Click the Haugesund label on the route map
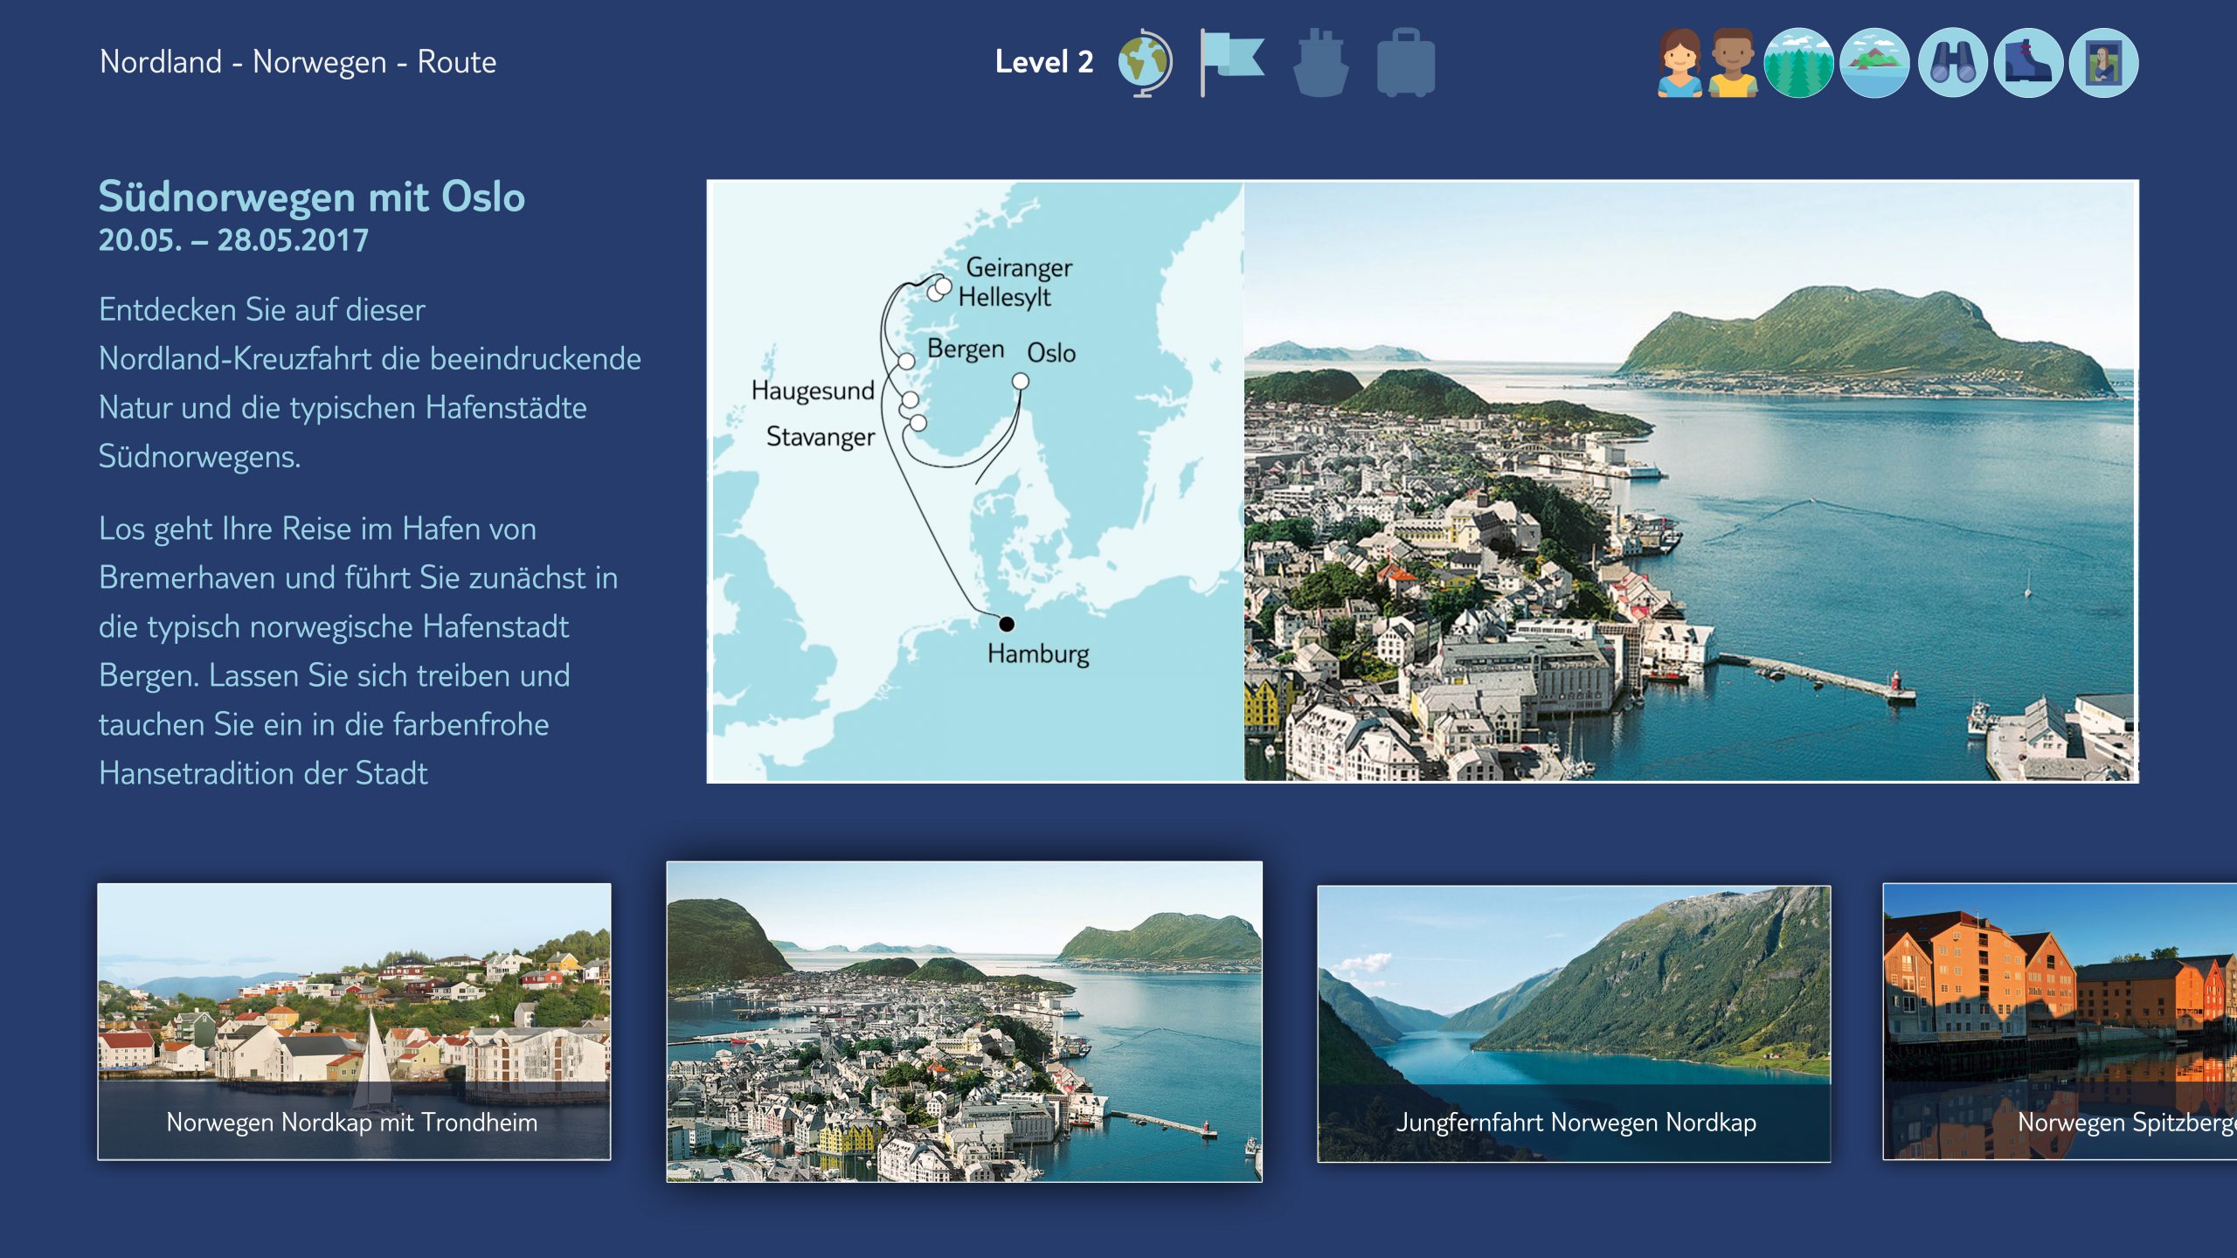The height and width of the screenshot is (1258, 2237). click(813, 391)
